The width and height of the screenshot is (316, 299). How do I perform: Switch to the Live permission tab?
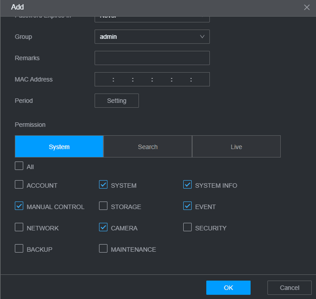point(236,147)
